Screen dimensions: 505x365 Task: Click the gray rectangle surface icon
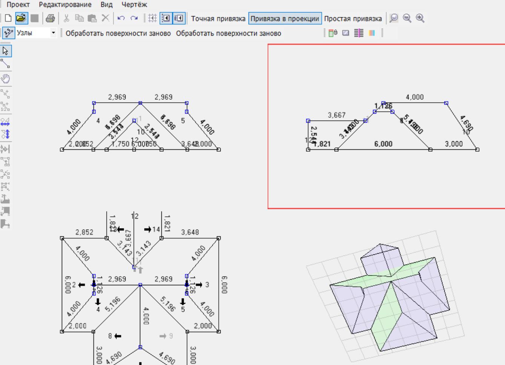345,33
